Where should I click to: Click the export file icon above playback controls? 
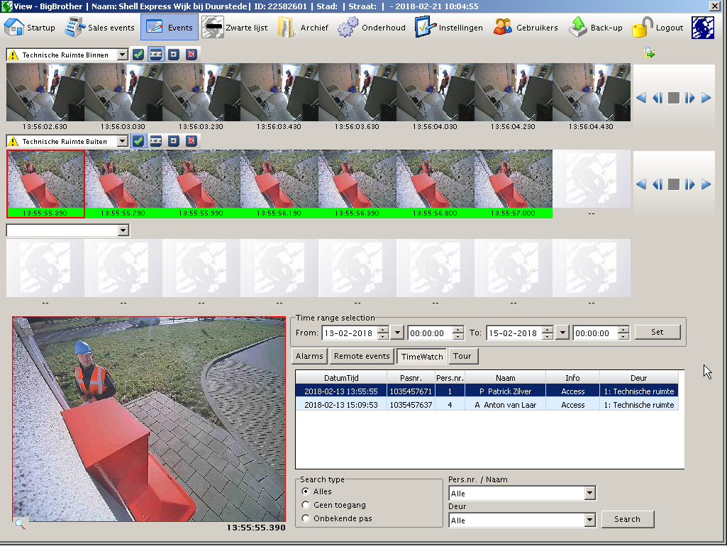click(x=649, y=53)
